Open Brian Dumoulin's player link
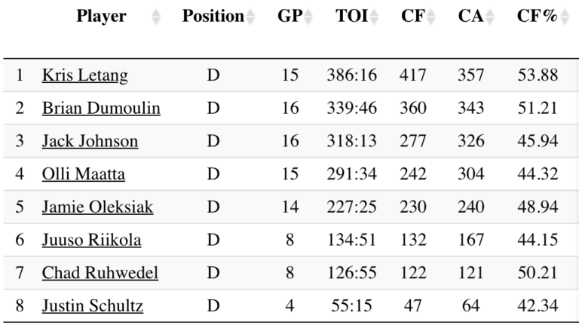The width and height of the screenshot is (579, 325). 101,109
